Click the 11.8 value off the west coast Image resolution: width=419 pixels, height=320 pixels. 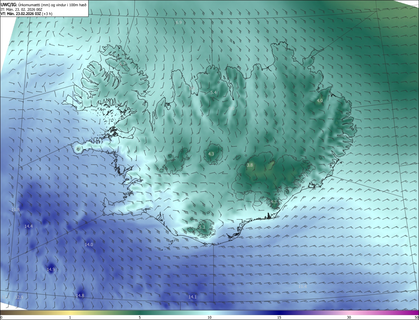(x=15, y=209)
